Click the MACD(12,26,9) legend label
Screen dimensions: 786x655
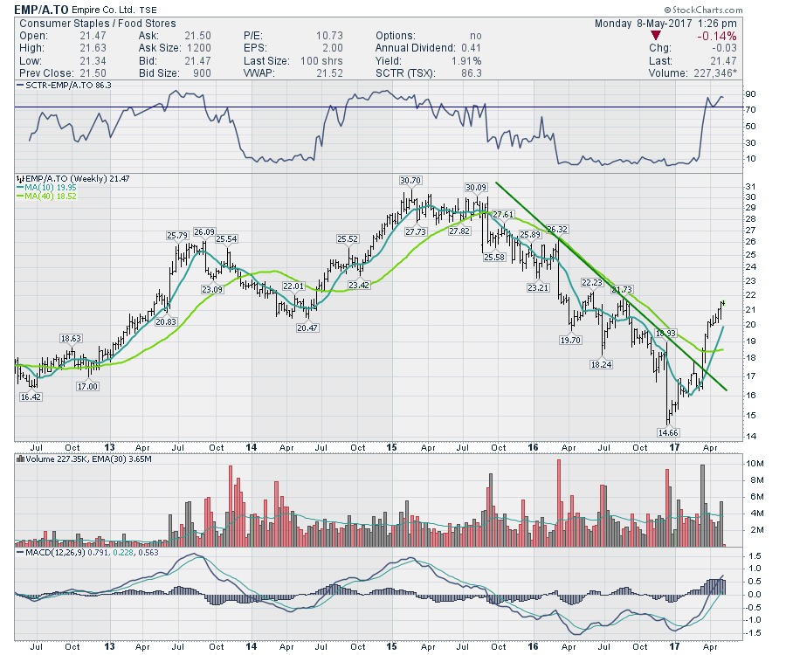[56, 552]
